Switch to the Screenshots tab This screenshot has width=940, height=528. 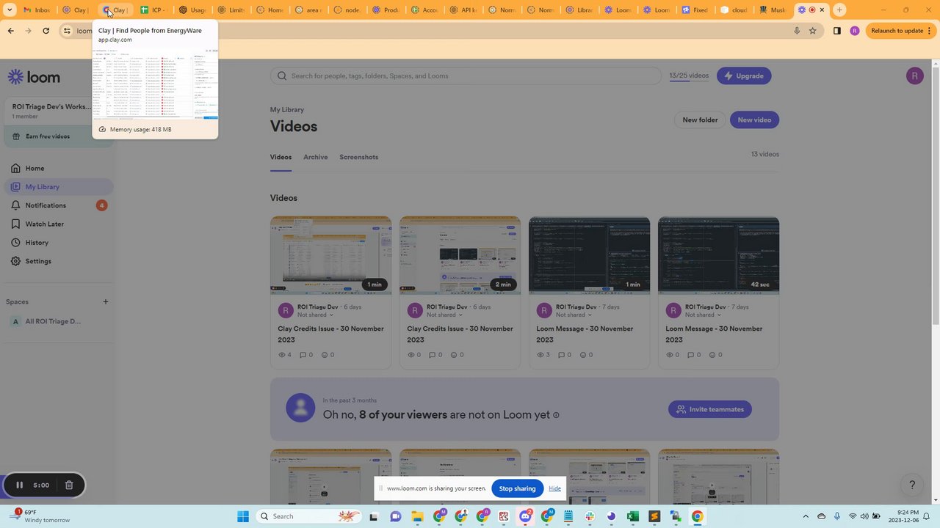click(x=358, y=157)
